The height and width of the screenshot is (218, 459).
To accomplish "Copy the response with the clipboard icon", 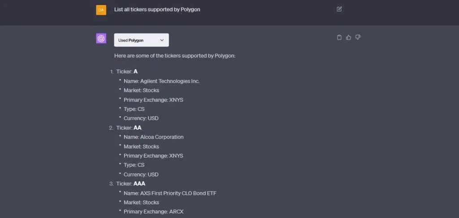I will coord(339,38).
